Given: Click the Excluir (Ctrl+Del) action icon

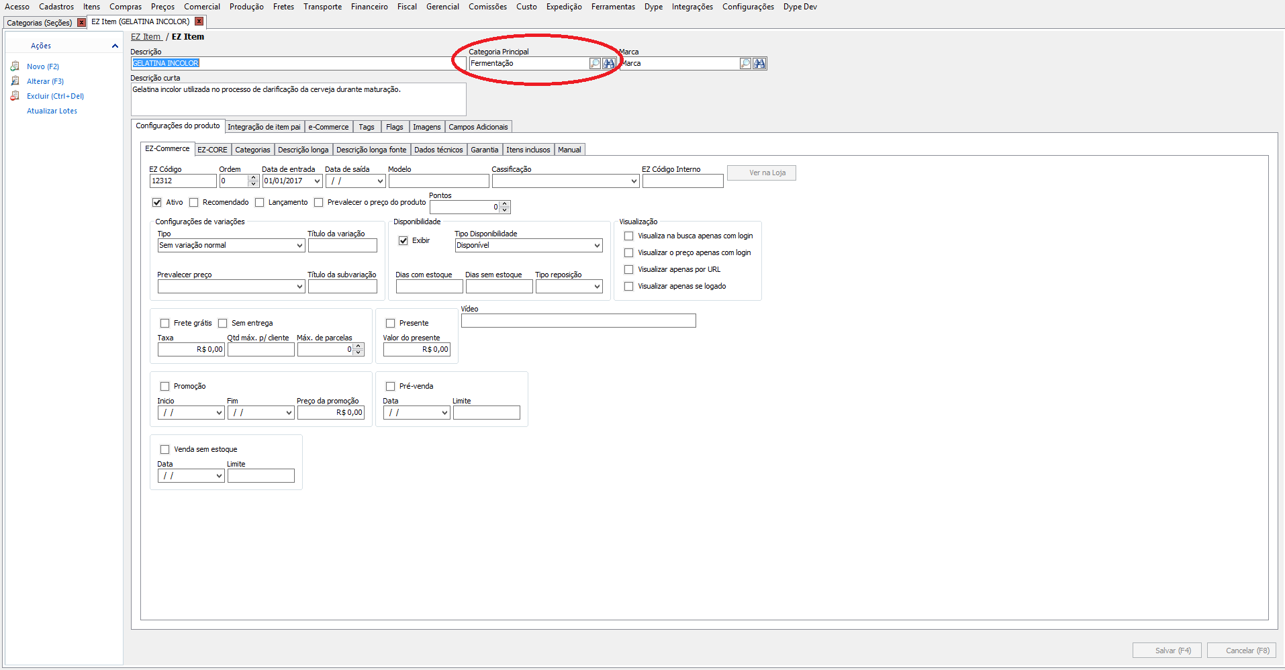Looking at the screenshot, I should point(15,96).
